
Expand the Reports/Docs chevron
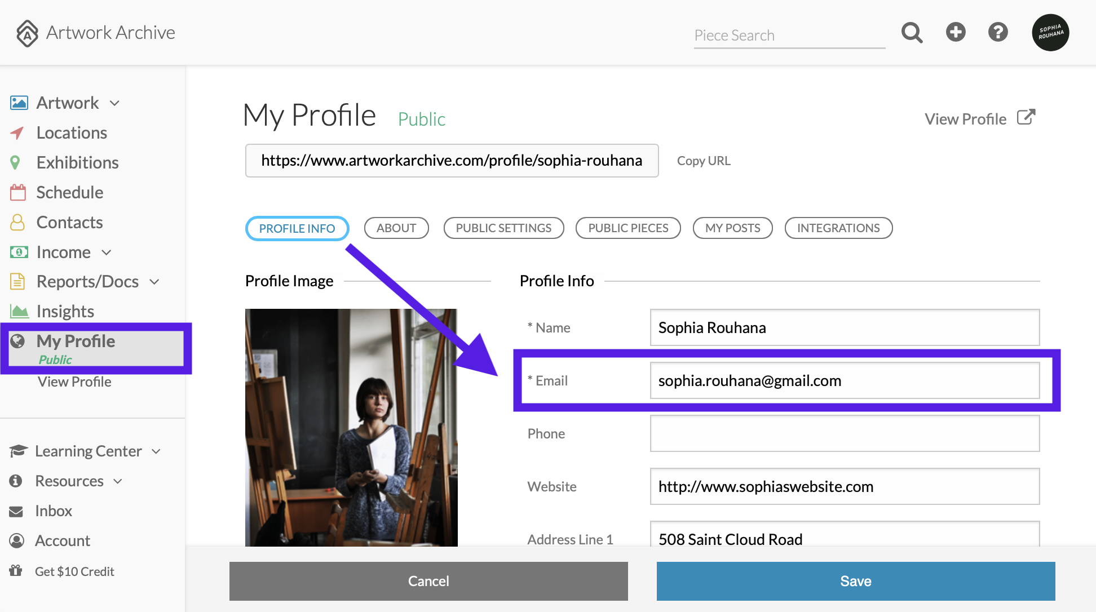point(154,282)
